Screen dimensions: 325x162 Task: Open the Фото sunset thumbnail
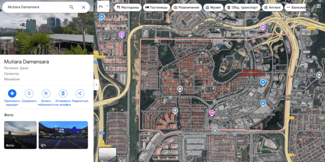[x=20, y=135]
